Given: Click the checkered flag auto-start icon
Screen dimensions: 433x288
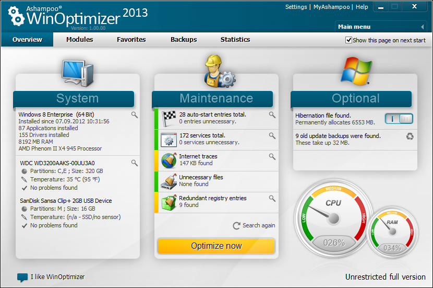Looking at the screenshot, I should [x=169, y=119].
